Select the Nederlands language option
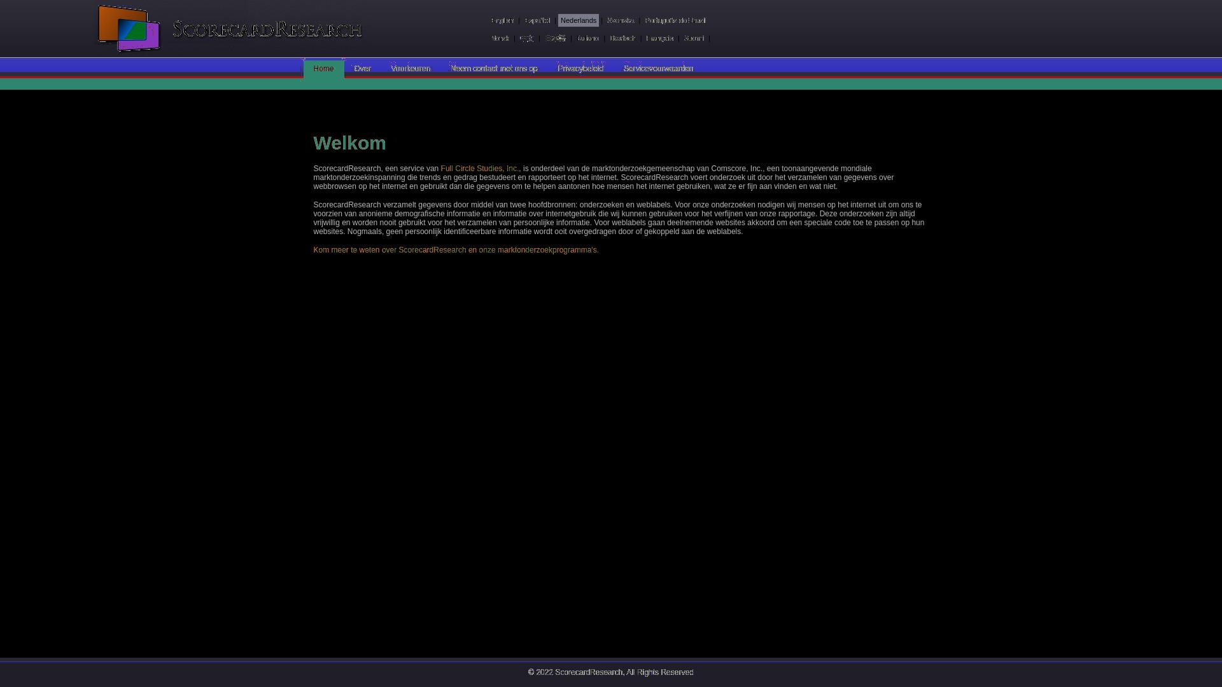Viewport: 1222px width, 687px height. click(579, 20)
